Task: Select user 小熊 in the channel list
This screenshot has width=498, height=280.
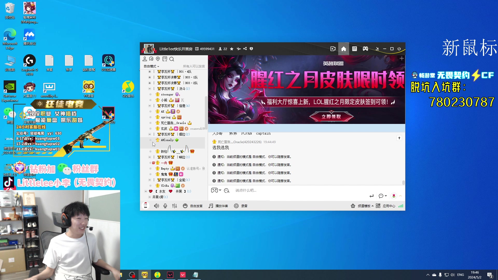Action: 164,100
